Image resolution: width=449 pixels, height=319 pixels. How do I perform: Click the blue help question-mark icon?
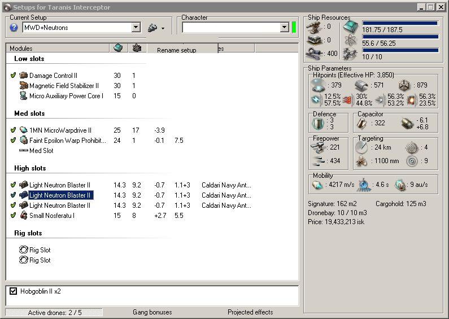click(x=14, y=28)
